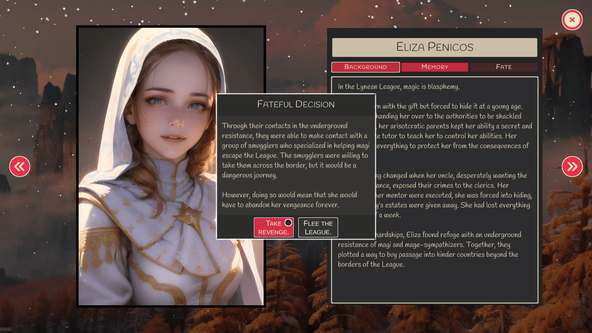Click the Fateful Decision dialog title
The image size is (592, 333).
pos(296,104)
